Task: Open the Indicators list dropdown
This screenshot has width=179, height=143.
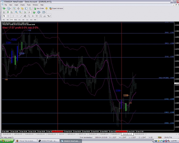Action: point(34,12)
